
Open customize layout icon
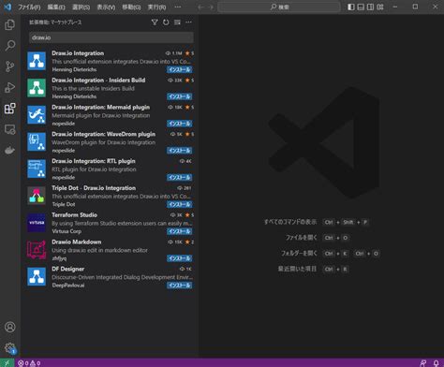coord(380,7)
